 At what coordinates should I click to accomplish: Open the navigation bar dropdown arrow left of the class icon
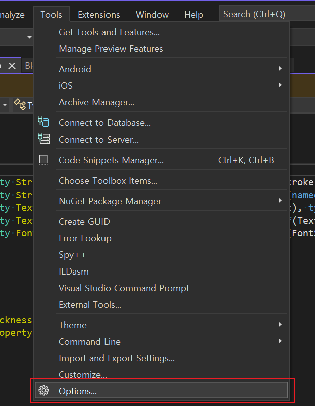5,105
